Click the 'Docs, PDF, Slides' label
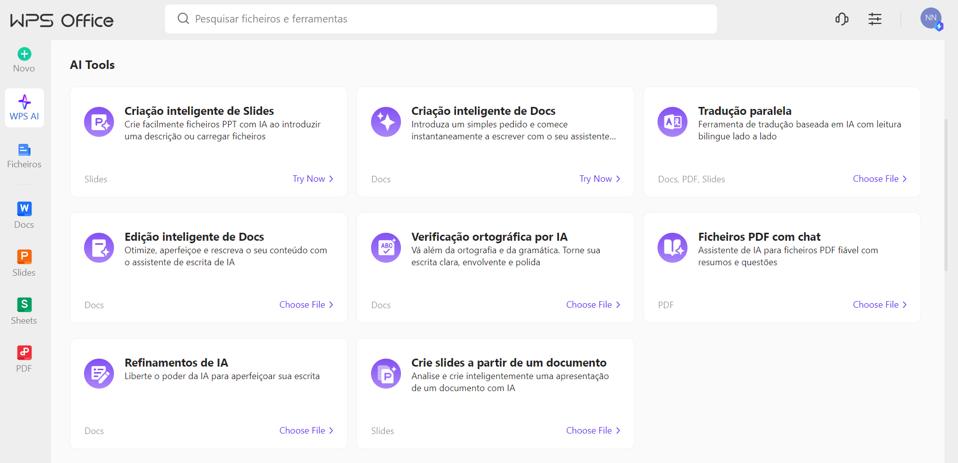Viewport: 958px width, 463px height. click(691, 179)
